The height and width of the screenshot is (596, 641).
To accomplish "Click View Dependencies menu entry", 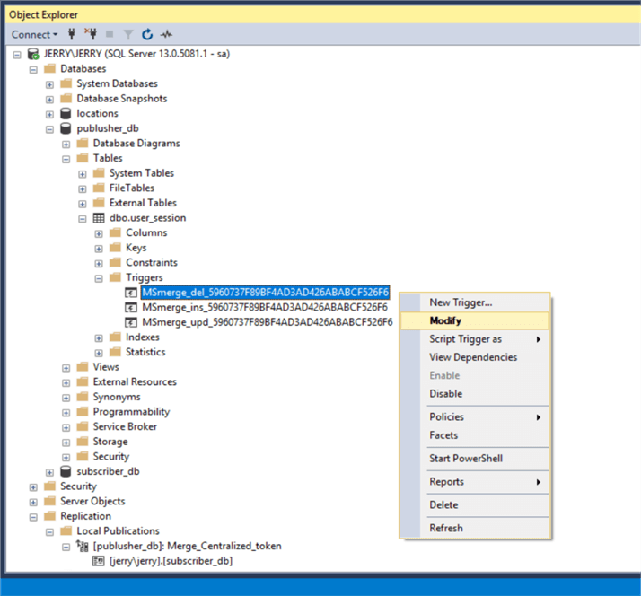I will coord(472,357).
